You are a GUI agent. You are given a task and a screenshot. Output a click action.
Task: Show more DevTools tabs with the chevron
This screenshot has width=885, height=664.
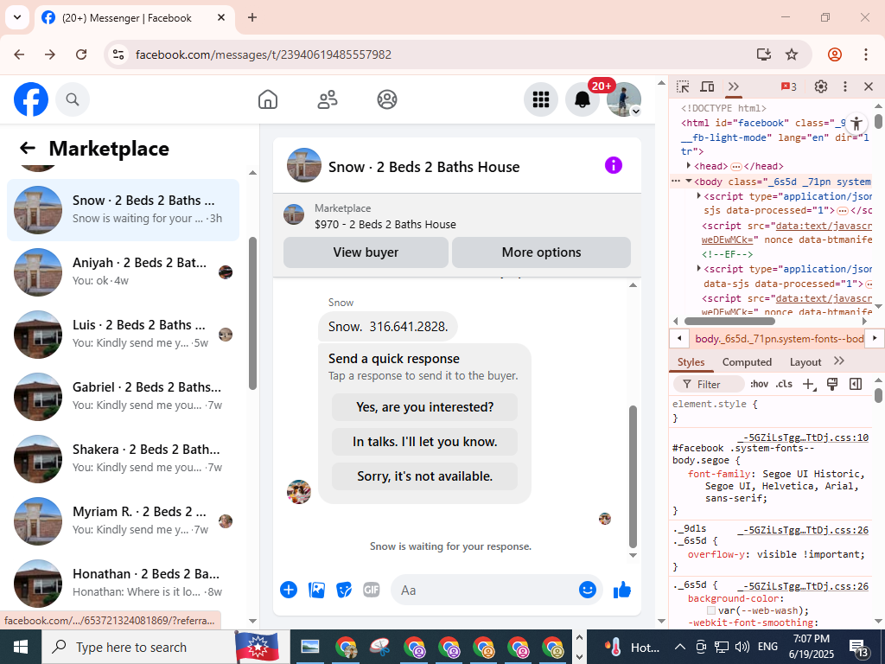coord(733,86)
